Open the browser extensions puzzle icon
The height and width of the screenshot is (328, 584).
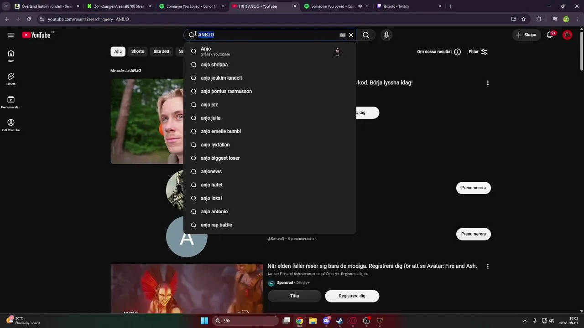(x=539, y=19)
